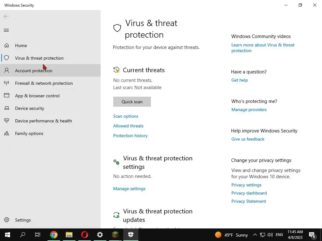The height and width of the screenshot is (241, 322).
Task: Click 'No current threats.' text
Action: tap(133, 80)
